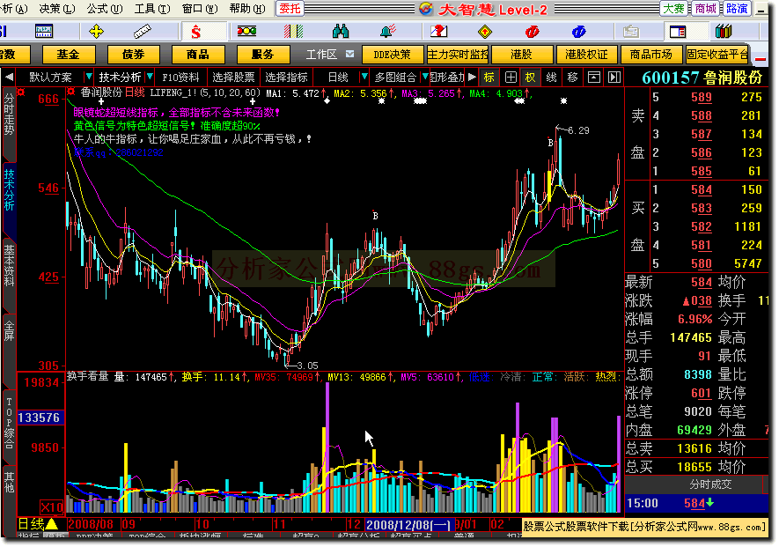779x547 pixels.
Task: Expand the 技术分析 dropdown arrow
Action: tap(150, 78)
